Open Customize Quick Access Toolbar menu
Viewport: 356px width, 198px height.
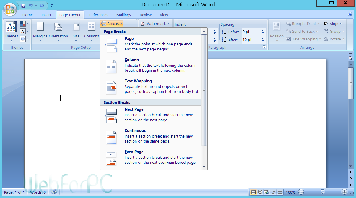(x=52, y=6)
